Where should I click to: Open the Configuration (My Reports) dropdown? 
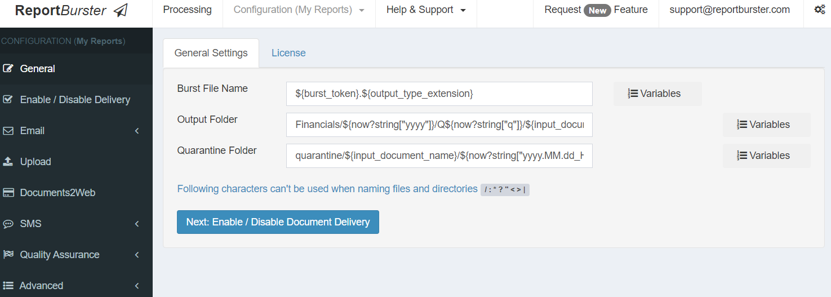299,10
